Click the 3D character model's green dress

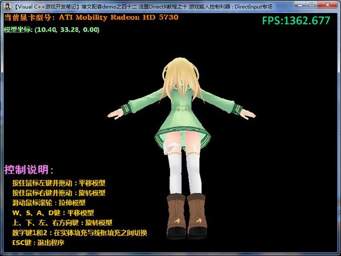pos(183,118)
